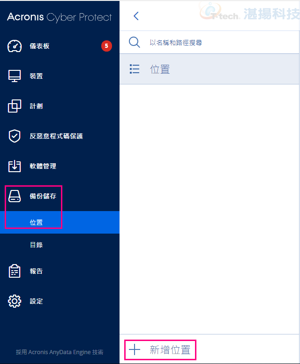Click the 設定 gear icon
Screen dimensions: 300x364
click(x=15, y=301)
